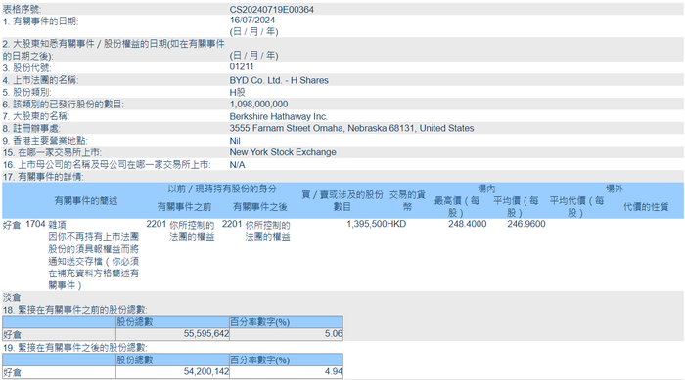Click the 淡倉 row label
This screenshot has height=380, width=685.
click(x=12, y=297)
